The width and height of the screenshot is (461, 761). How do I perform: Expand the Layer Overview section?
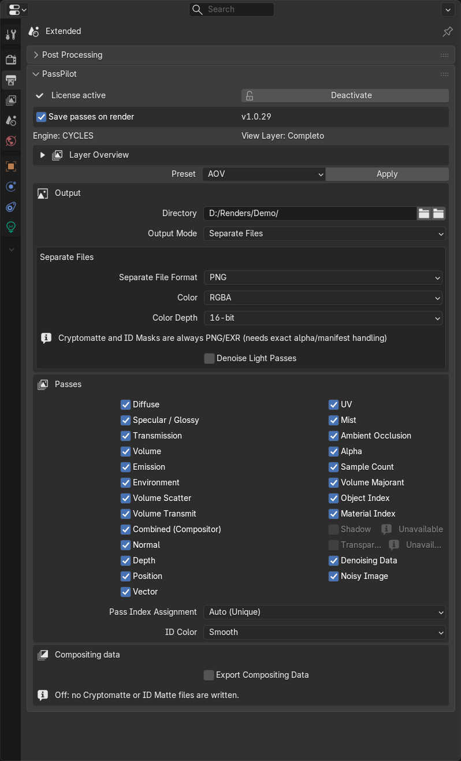tap(42, 155)
